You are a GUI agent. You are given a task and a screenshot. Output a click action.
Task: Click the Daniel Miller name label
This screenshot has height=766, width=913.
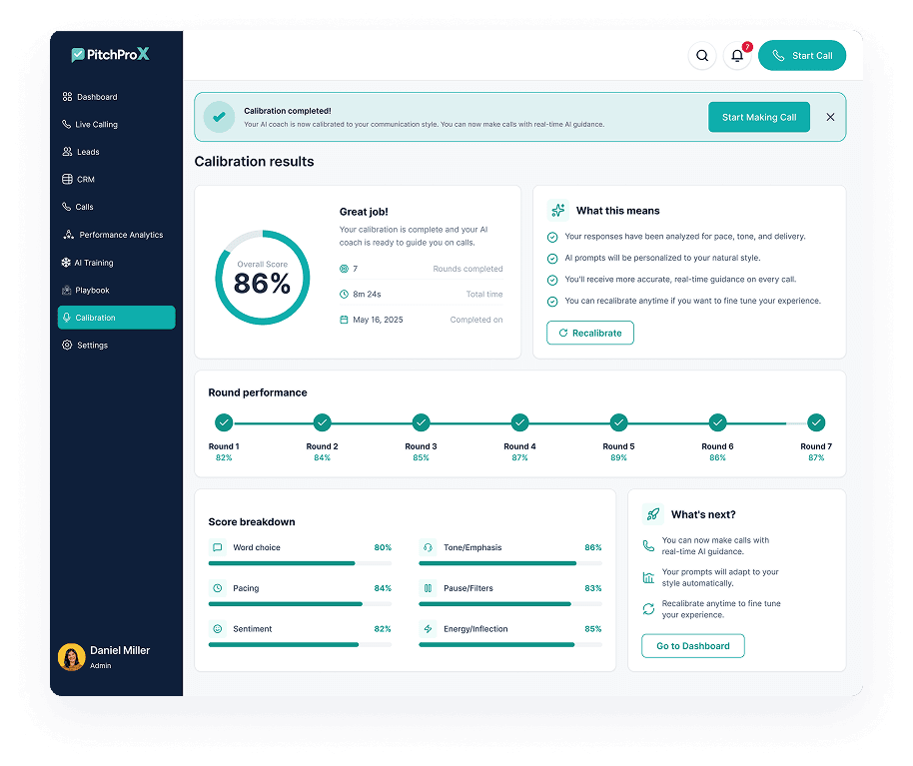tap(120, 650)
